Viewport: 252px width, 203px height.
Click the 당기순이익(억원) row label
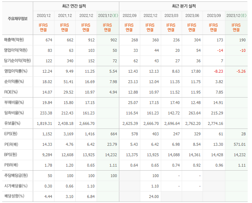coord(18,60)
